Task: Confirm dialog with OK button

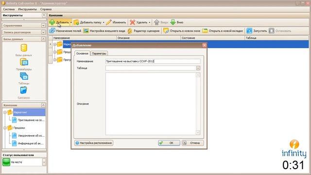Action: pos(169,143)
